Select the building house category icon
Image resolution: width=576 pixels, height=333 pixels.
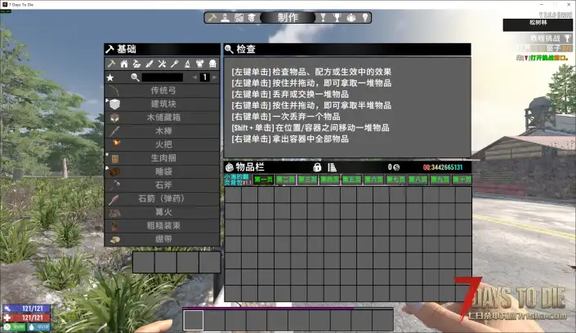124,64
